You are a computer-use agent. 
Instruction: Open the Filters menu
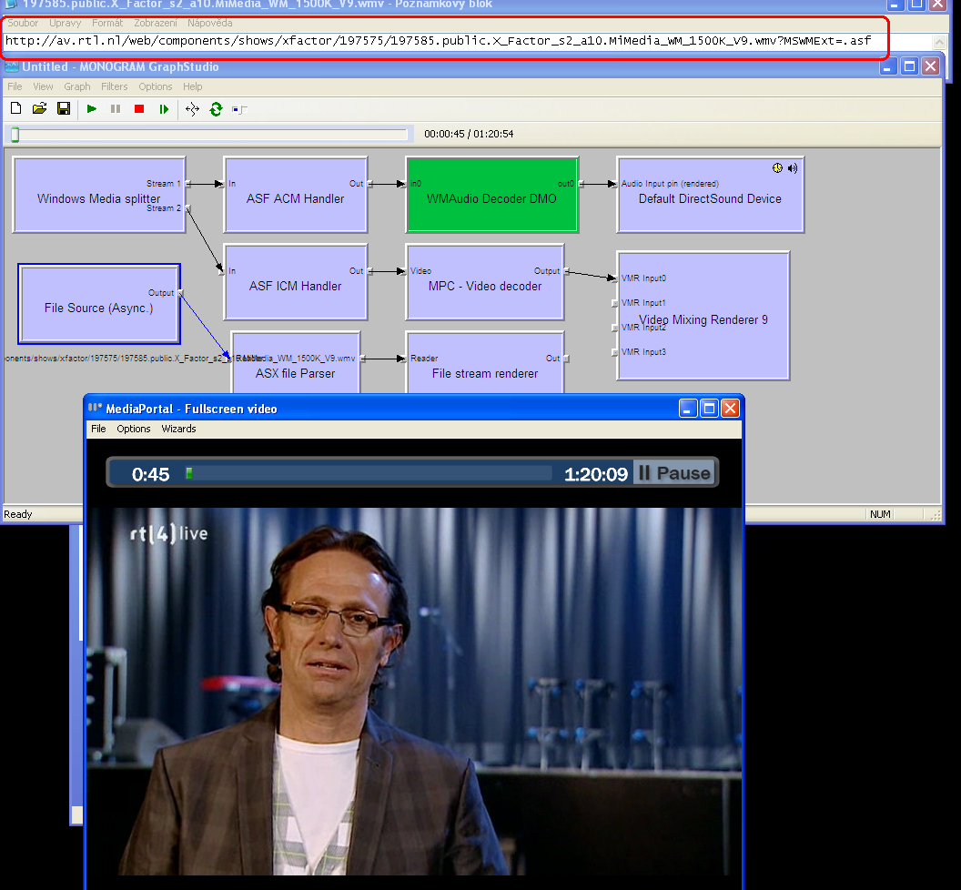pyautogui.click(x=115, y=86)
